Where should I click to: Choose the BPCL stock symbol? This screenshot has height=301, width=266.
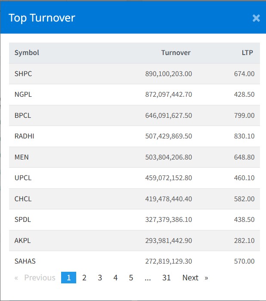(23, 116)
